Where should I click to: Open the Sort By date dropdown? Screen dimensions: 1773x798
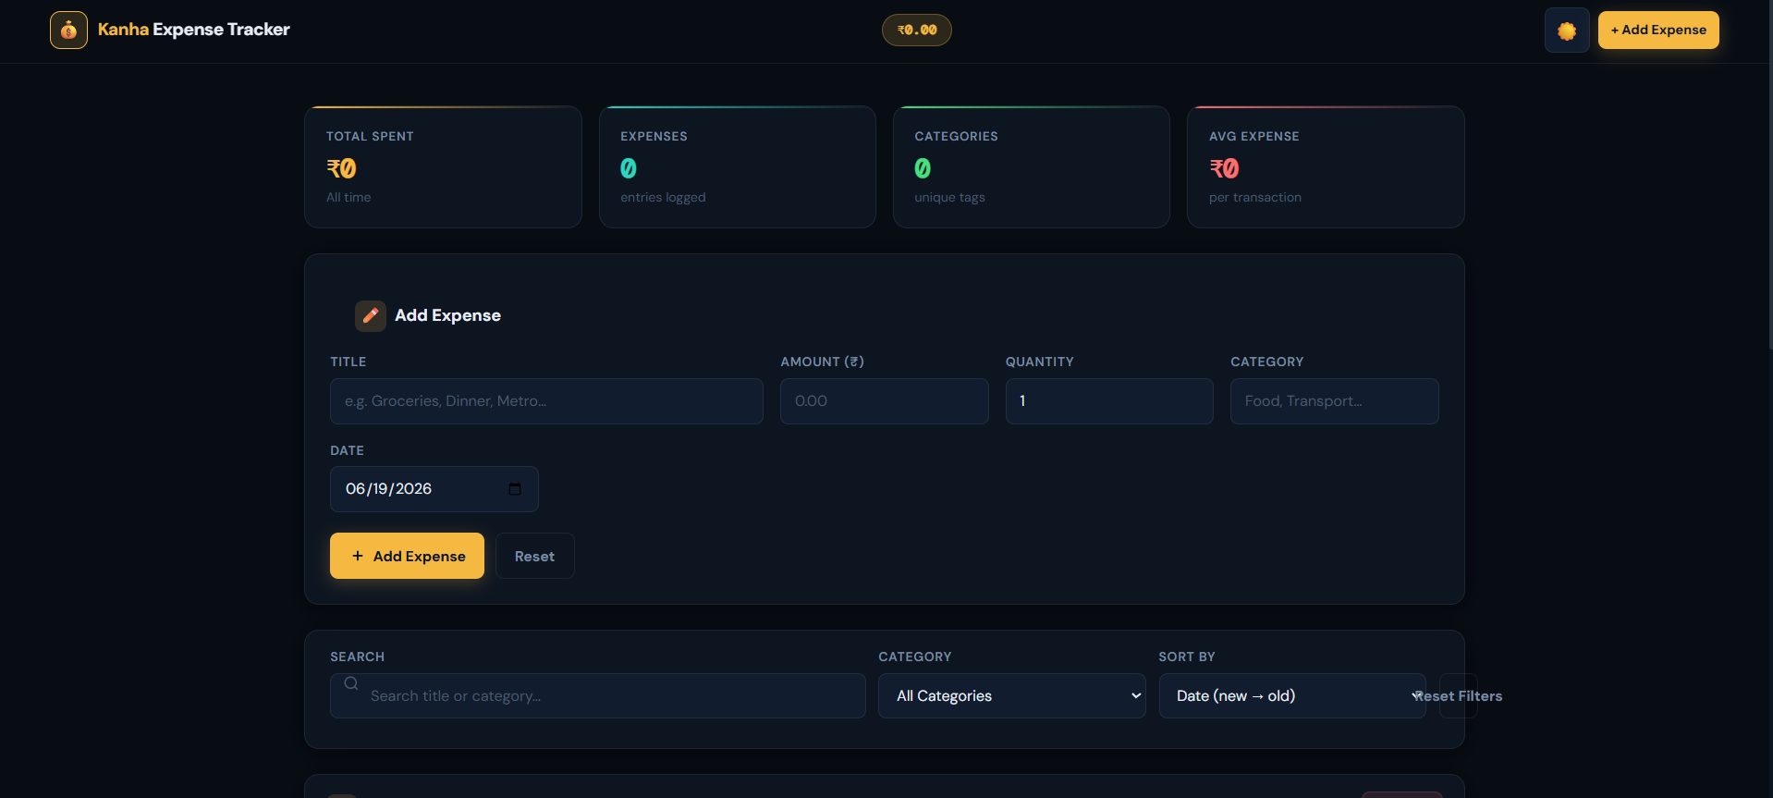1292,696
